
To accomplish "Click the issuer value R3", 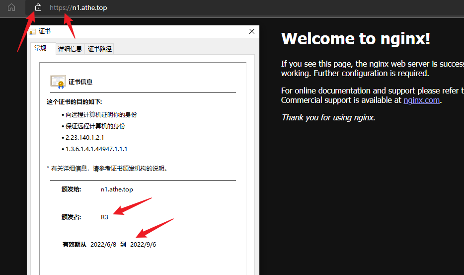I will click(x=104, y=217).
